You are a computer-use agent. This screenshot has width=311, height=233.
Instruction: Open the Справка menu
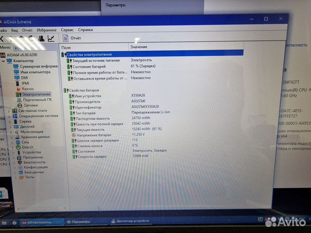click(85, 30)
